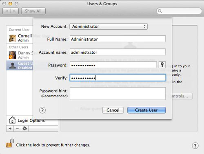Click the remove user minus button

click(18, 128)
